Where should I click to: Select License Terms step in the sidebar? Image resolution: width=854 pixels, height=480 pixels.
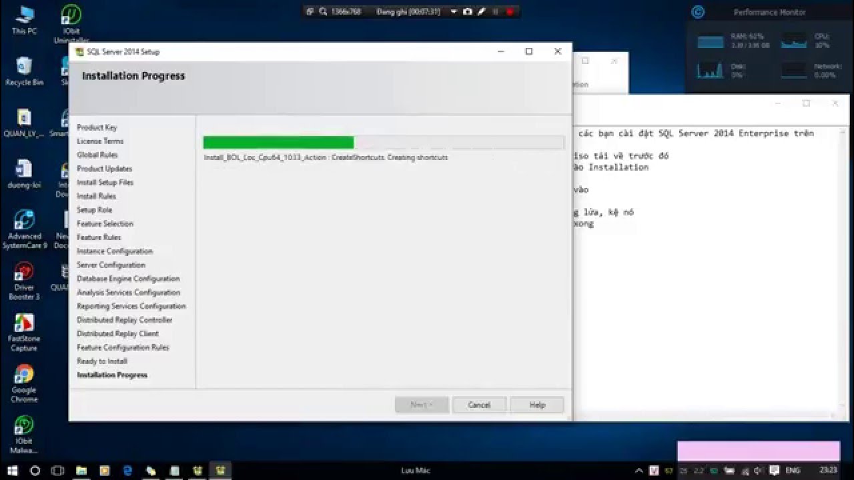pyautogui.click(x=100, y=141)
